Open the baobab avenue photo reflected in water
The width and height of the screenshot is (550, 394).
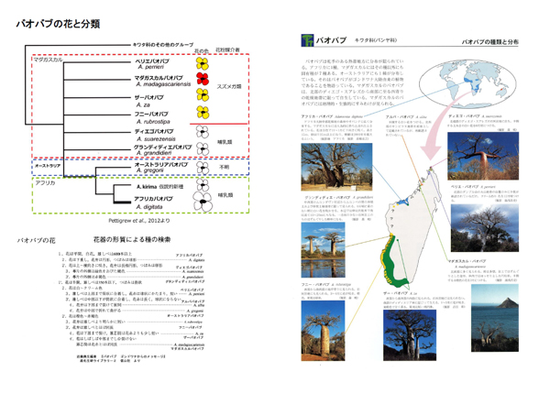(323, 249)
